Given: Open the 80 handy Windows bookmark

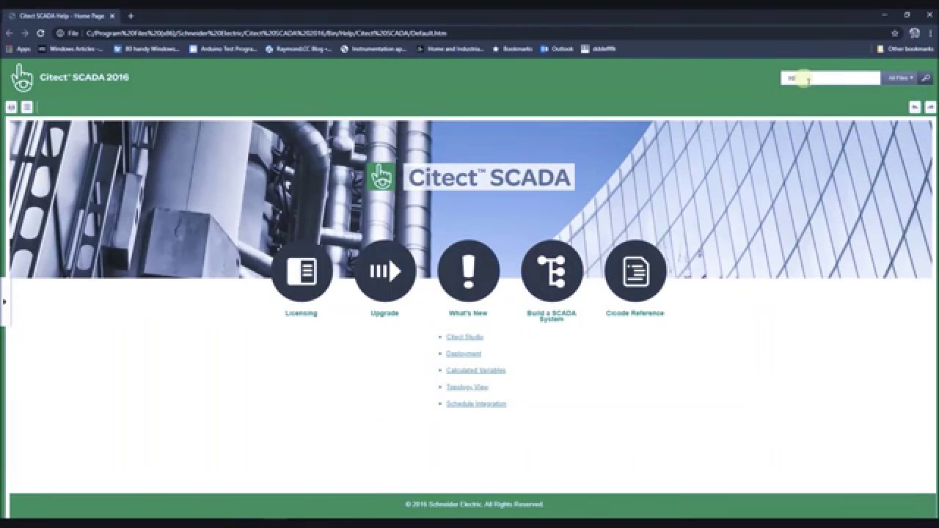Looking at the screenshot, I should point(147,49).
